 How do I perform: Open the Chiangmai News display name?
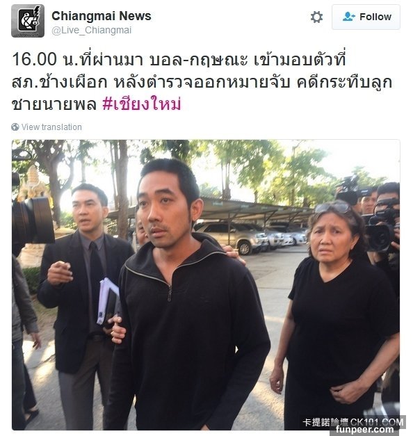(102, 16)
